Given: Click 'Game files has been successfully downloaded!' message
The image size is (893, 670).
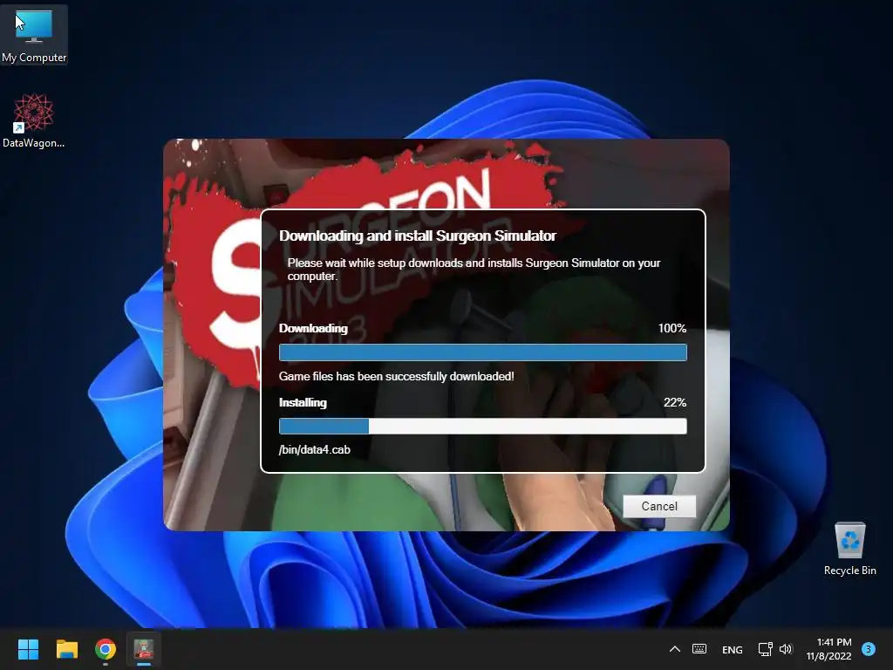Looking at the screenshot, I should coord(397,376).
